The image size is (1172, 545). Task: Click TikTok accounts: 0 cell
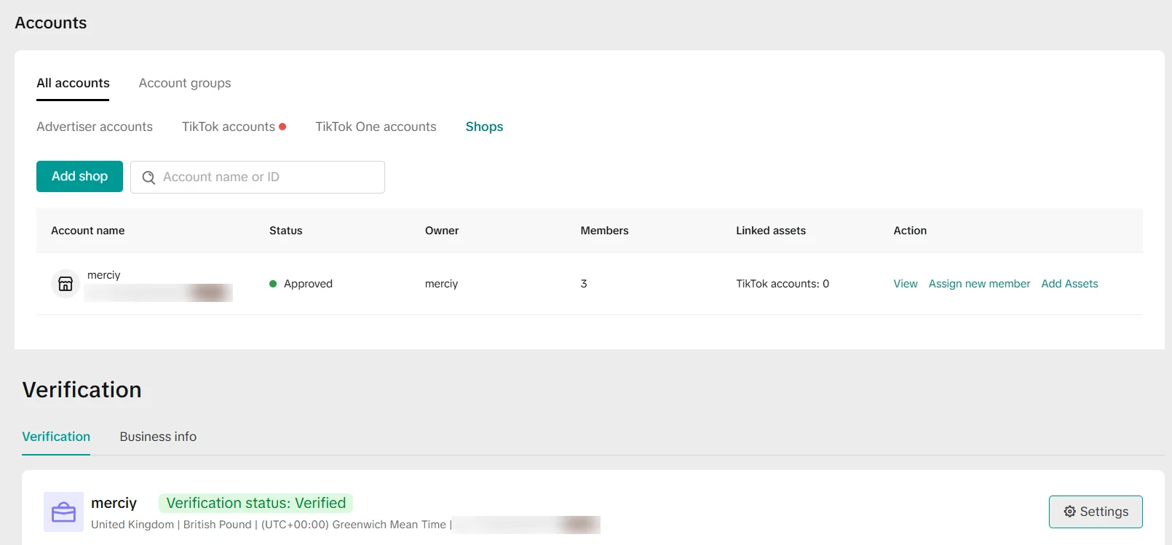[x=783, y=284]
